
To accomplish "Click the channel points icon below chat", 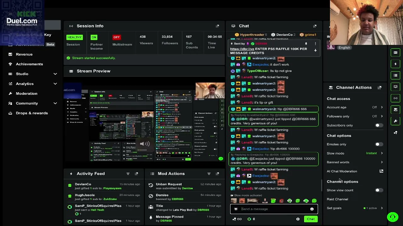I will click(x=249, y=219).
